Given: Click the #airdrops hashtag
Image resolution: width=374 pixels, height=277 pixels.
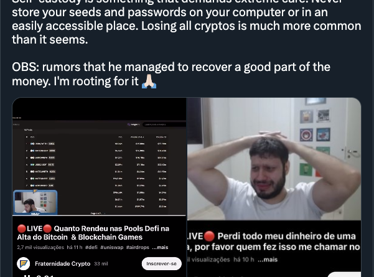Looking at the screenshot, I should (138, 247).
